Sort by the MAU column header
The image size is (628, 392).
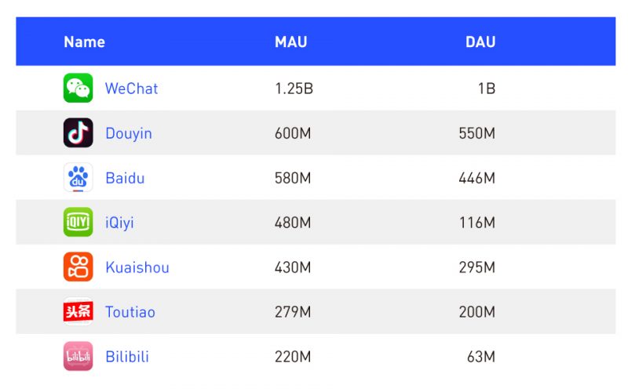(291, 42)
